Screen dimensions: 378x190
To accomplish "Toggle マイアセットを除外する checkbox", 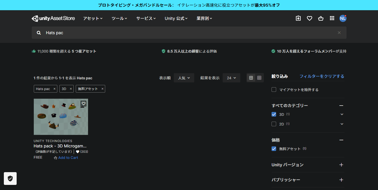I will click(274, 90).
